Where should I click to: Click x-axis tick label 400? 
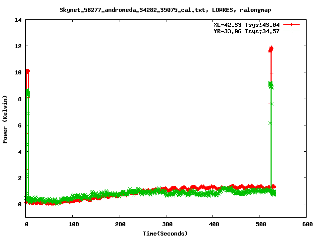[214, 224]
